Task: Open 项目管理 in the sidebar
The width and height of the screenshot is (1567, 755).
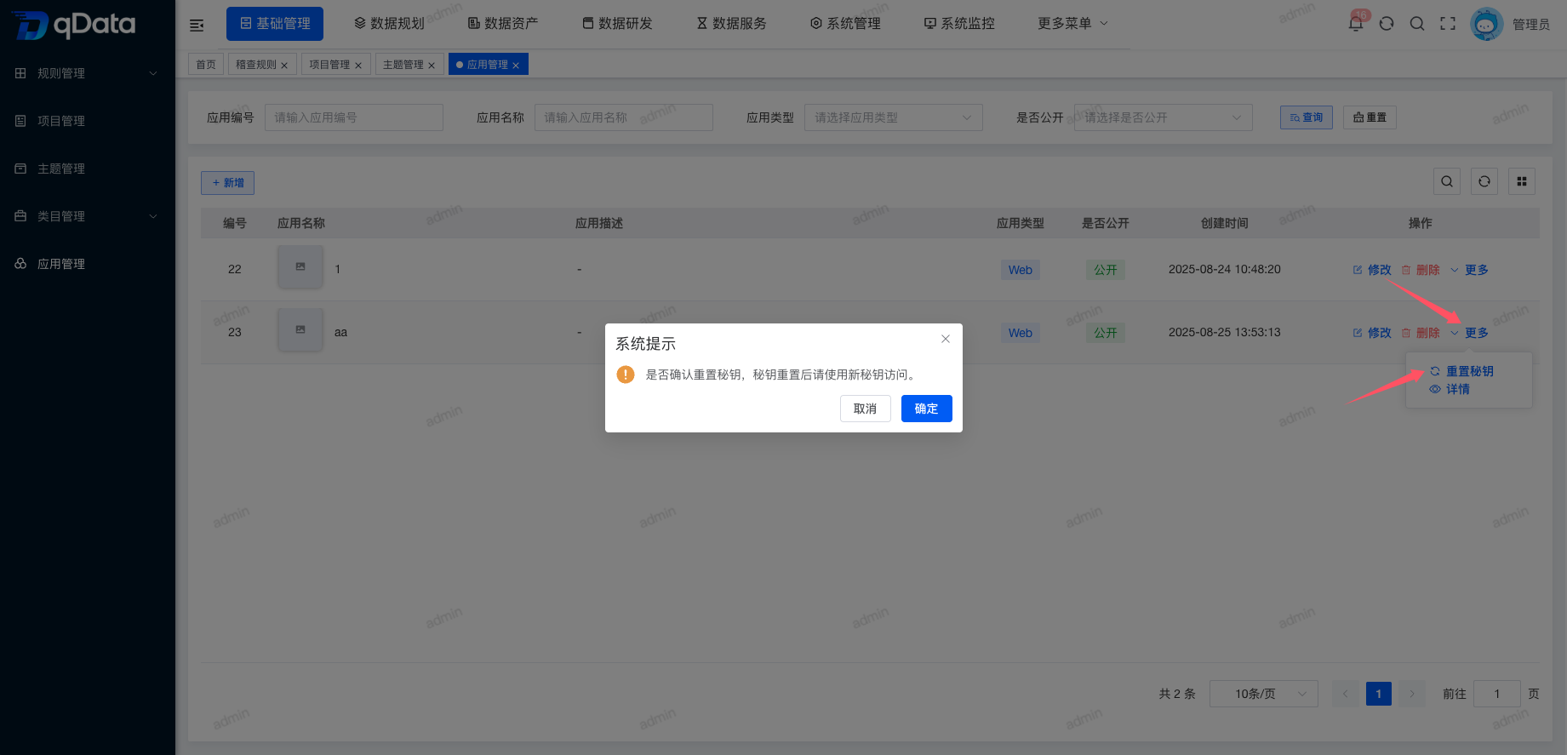Action: [88, 121]
